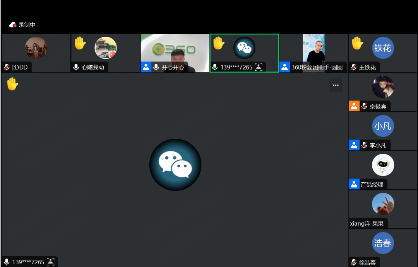Click microphone icon beside 心随我动
Viewport: 418px width, 267px height.
(x=76, y=67)
